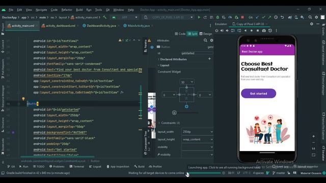The image size is (326, 183).
Task: Open the Profiler tool window
Action: (155, 166)
